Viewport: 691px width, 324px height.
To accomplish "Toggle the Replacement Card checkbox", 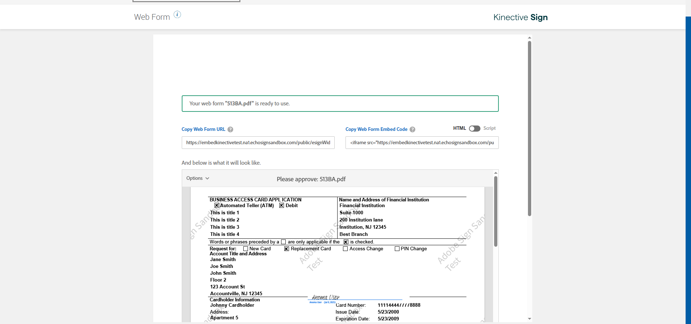I will [286, 249].
